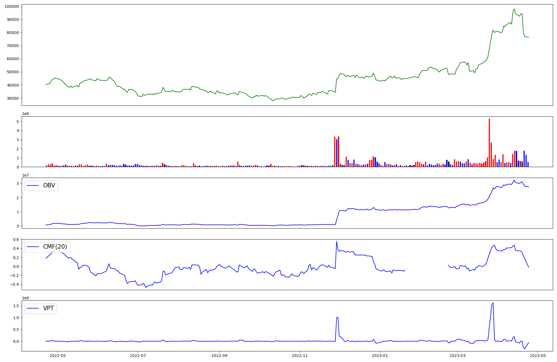Click the OBV legend label
This screenshot has height=362, width=557.
point(49,185)
